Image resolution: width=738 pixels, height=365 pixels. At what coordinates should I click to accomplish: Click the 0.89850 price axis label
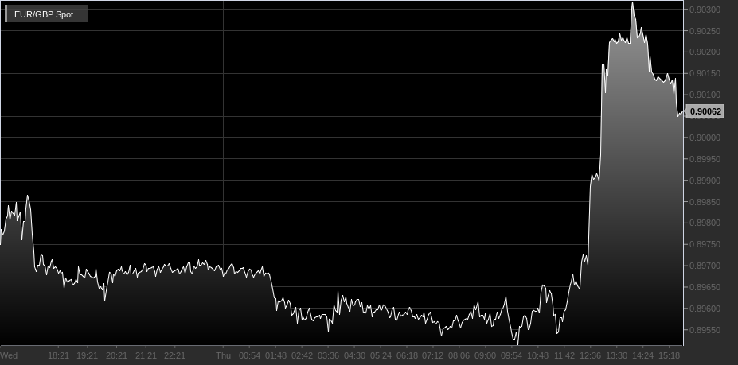705,202
